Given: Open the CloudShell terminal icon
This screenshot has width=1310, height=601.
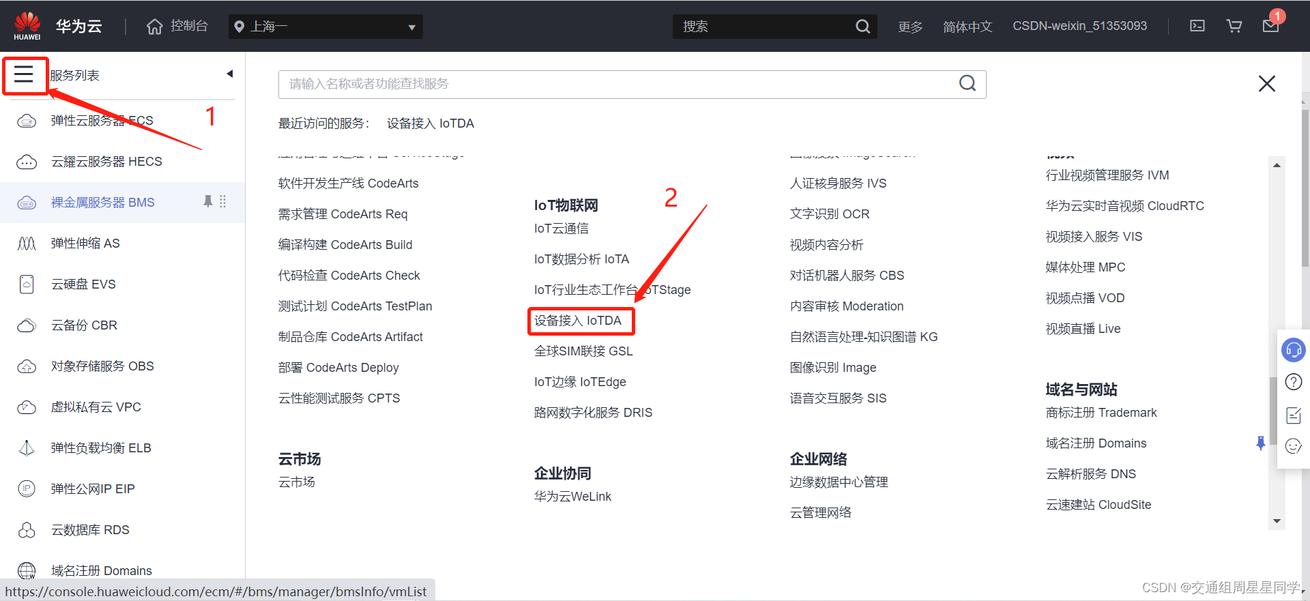Looking at the screenshot, I should pyautogui.click(x=1197, y=26).
